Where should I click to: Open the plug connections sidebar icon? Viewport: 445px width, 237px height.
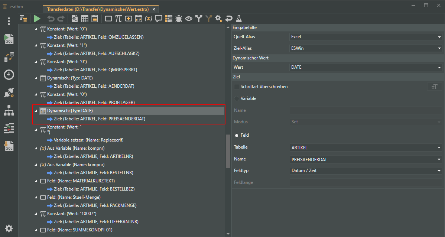9,93
